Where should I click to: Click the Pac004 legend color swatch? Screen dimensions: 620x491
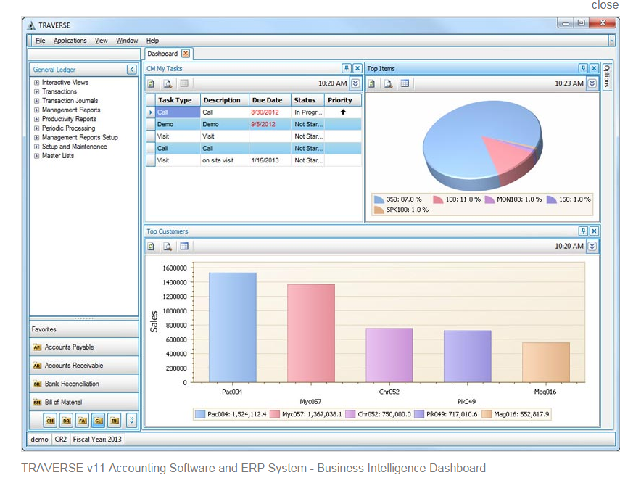[200, 414]
